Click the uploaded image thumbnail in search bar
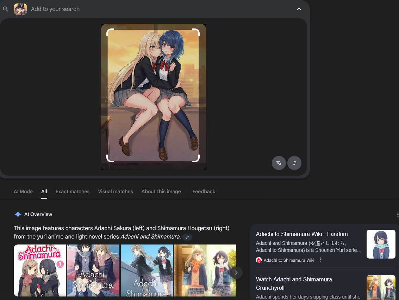 pyautogui.click(x=20, y=9)
